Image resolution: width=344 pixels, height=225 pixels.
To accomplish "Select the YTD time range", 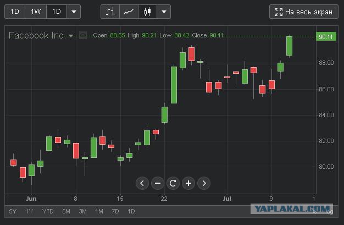I will pos(48,211).
